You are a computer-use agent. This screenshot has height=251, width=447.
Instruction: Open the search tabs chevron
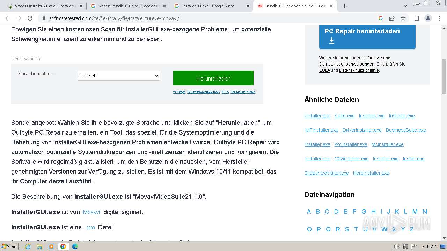[405, 6]
